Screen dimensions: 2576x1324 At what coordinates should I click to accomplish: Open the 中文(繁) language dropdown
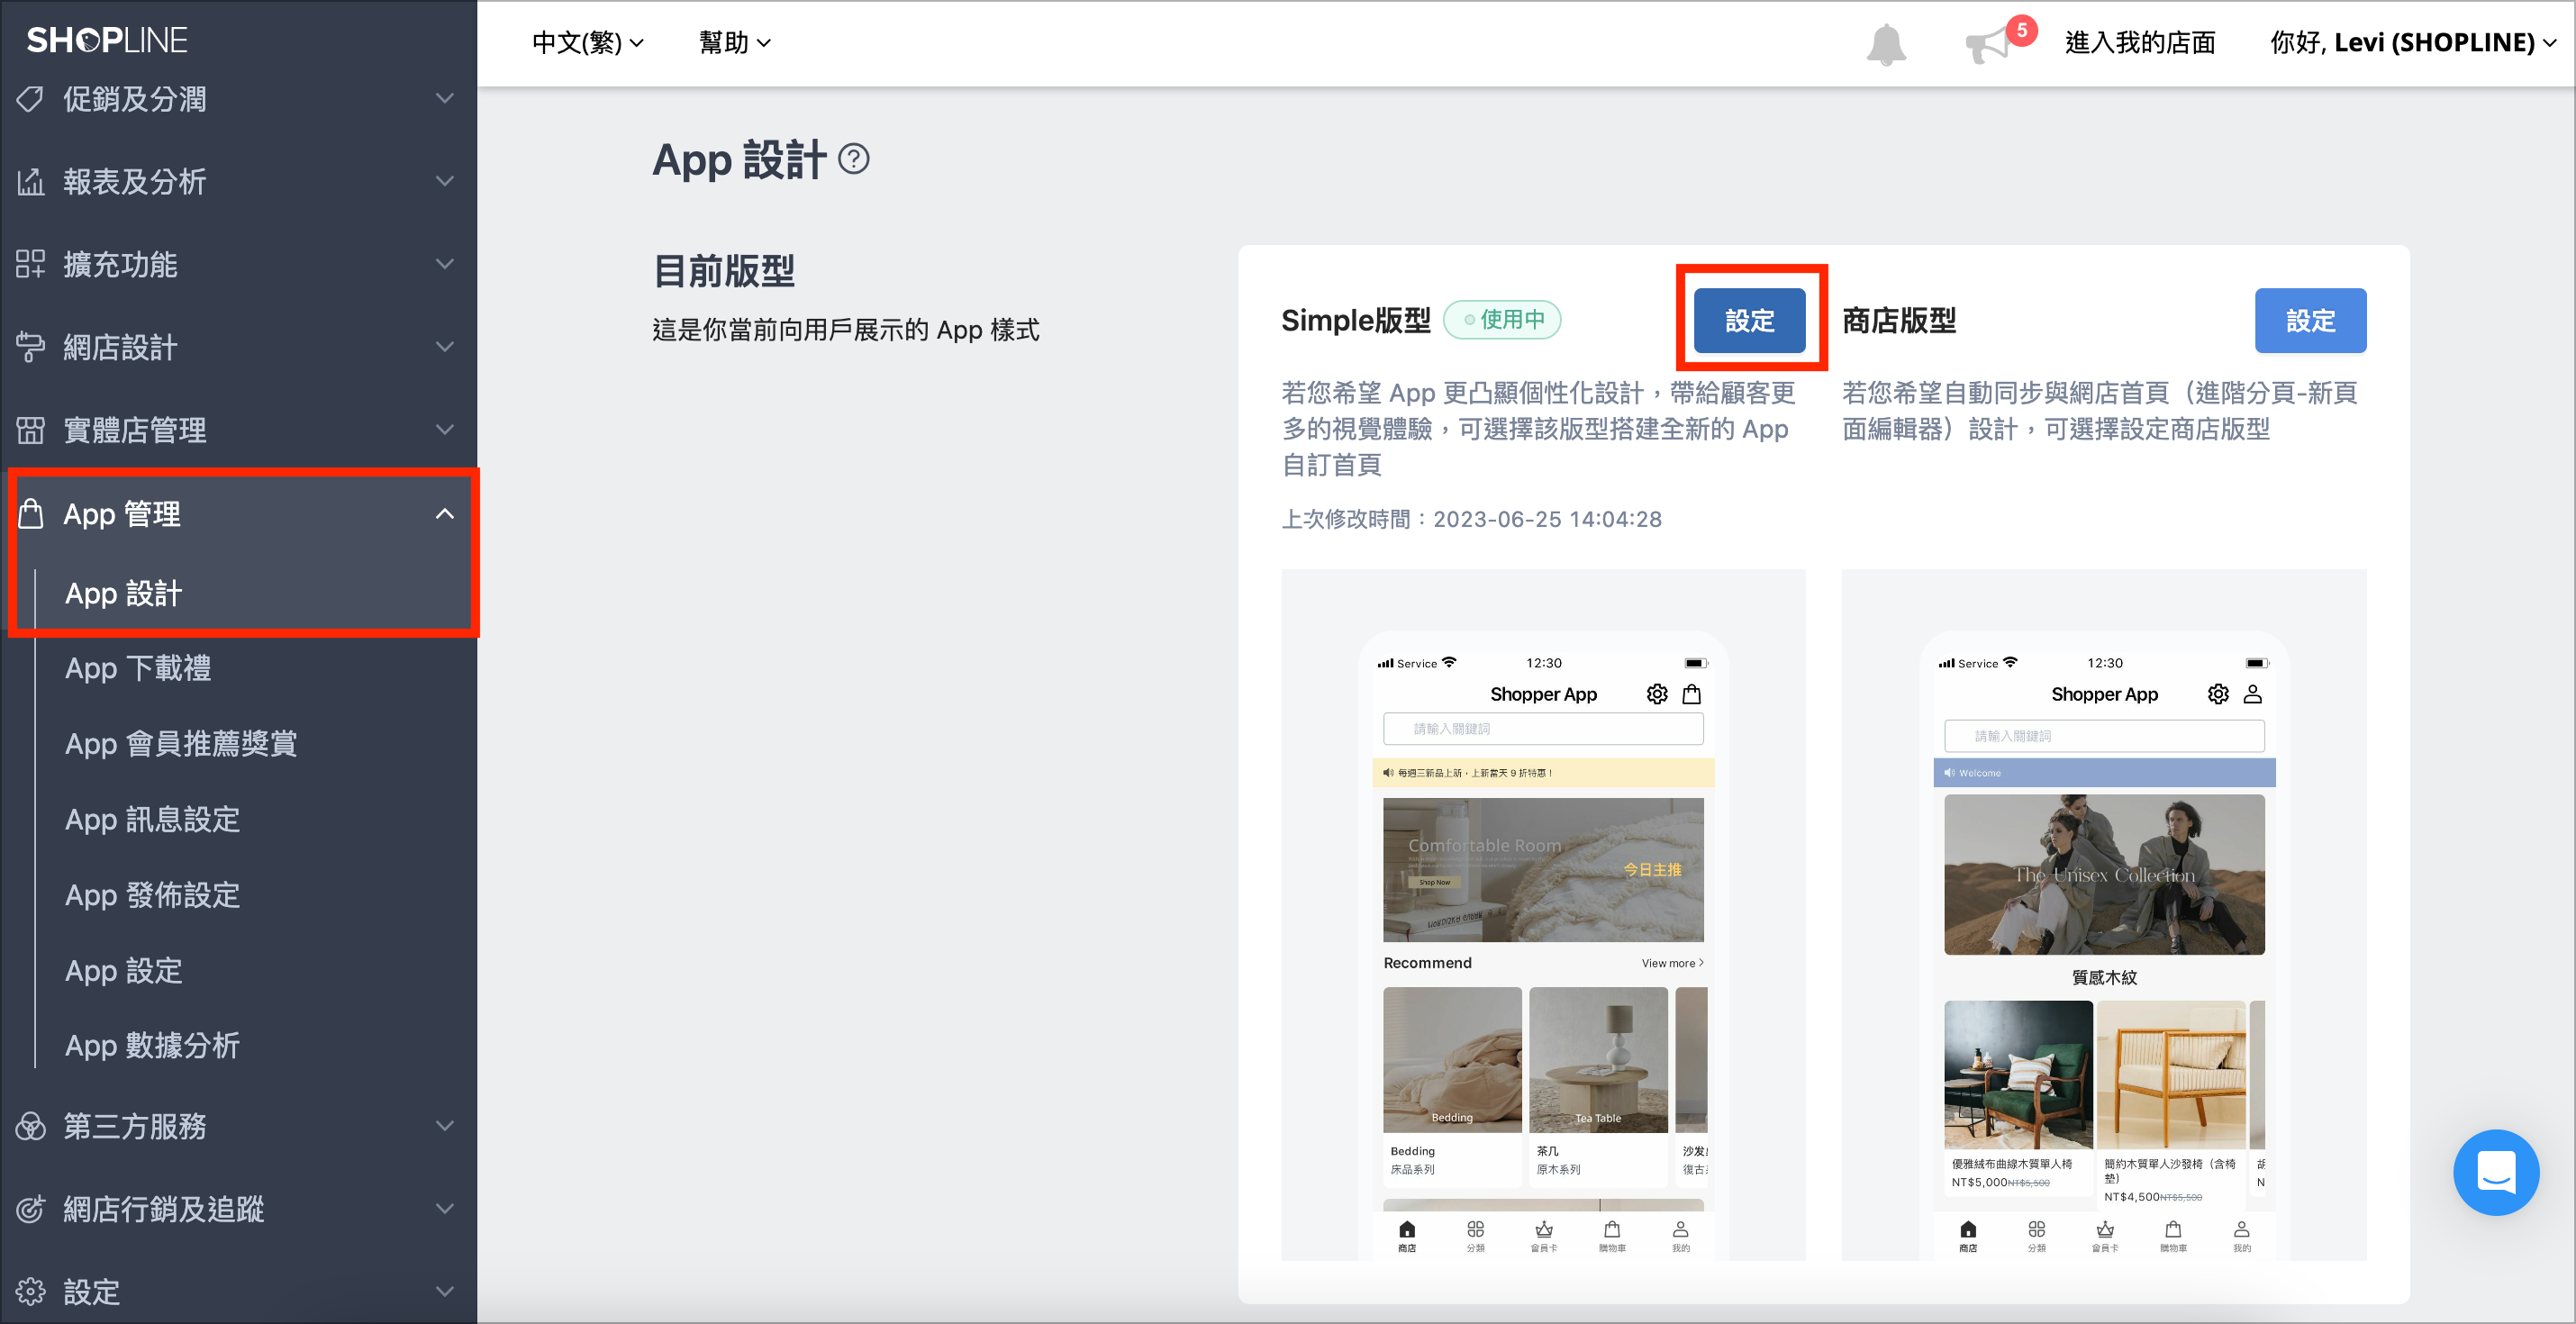588,43
